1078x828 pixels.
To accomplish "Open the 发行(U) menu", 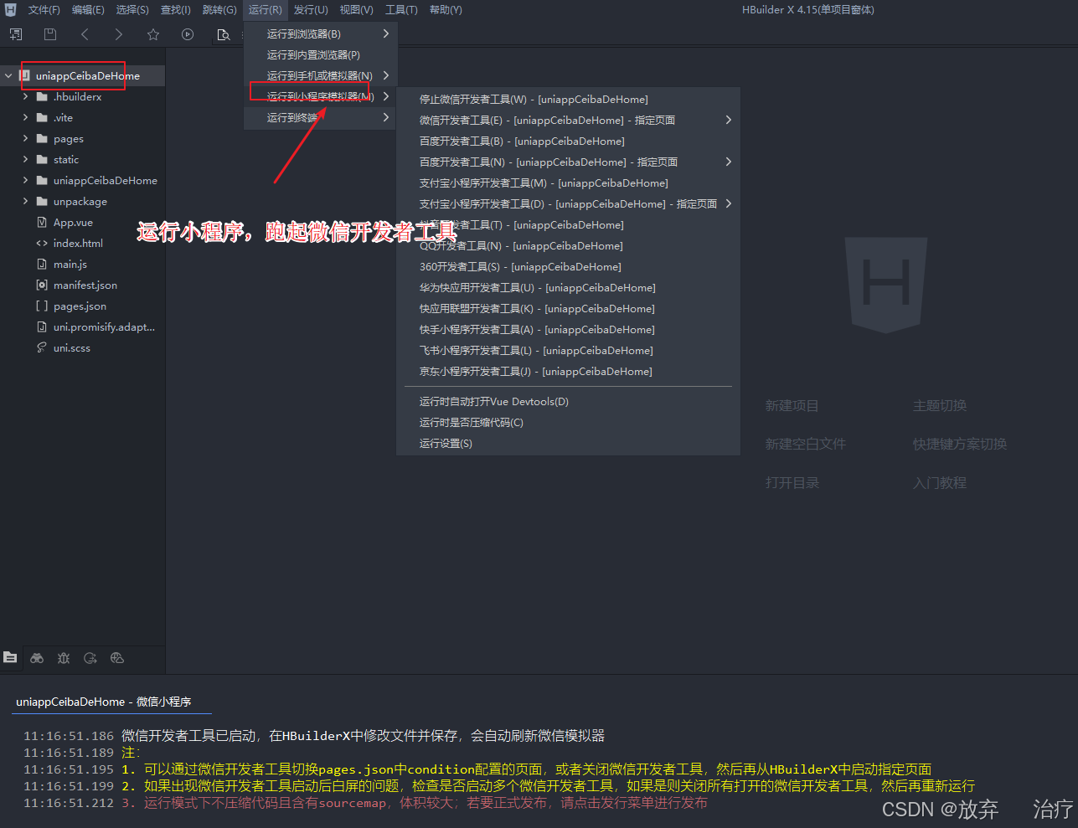I will pyautogui.click(x=311, y=9).
